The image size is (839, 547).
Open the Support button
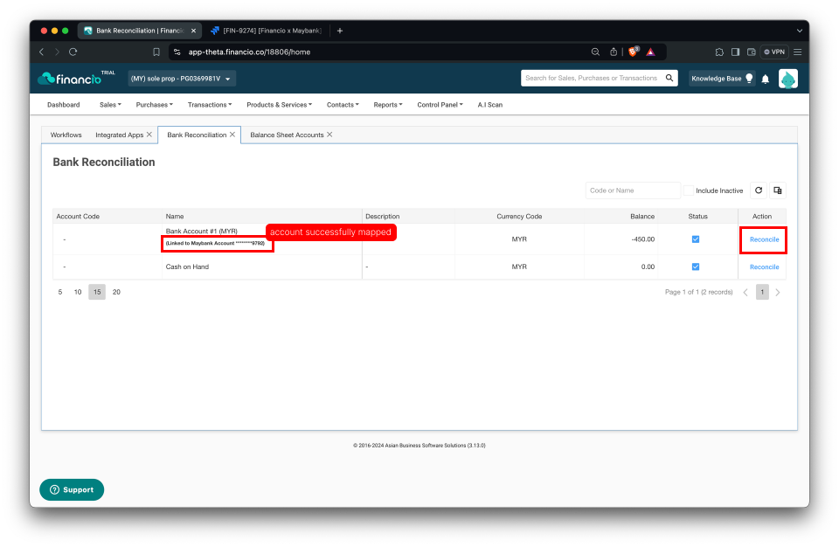point(72,489)
